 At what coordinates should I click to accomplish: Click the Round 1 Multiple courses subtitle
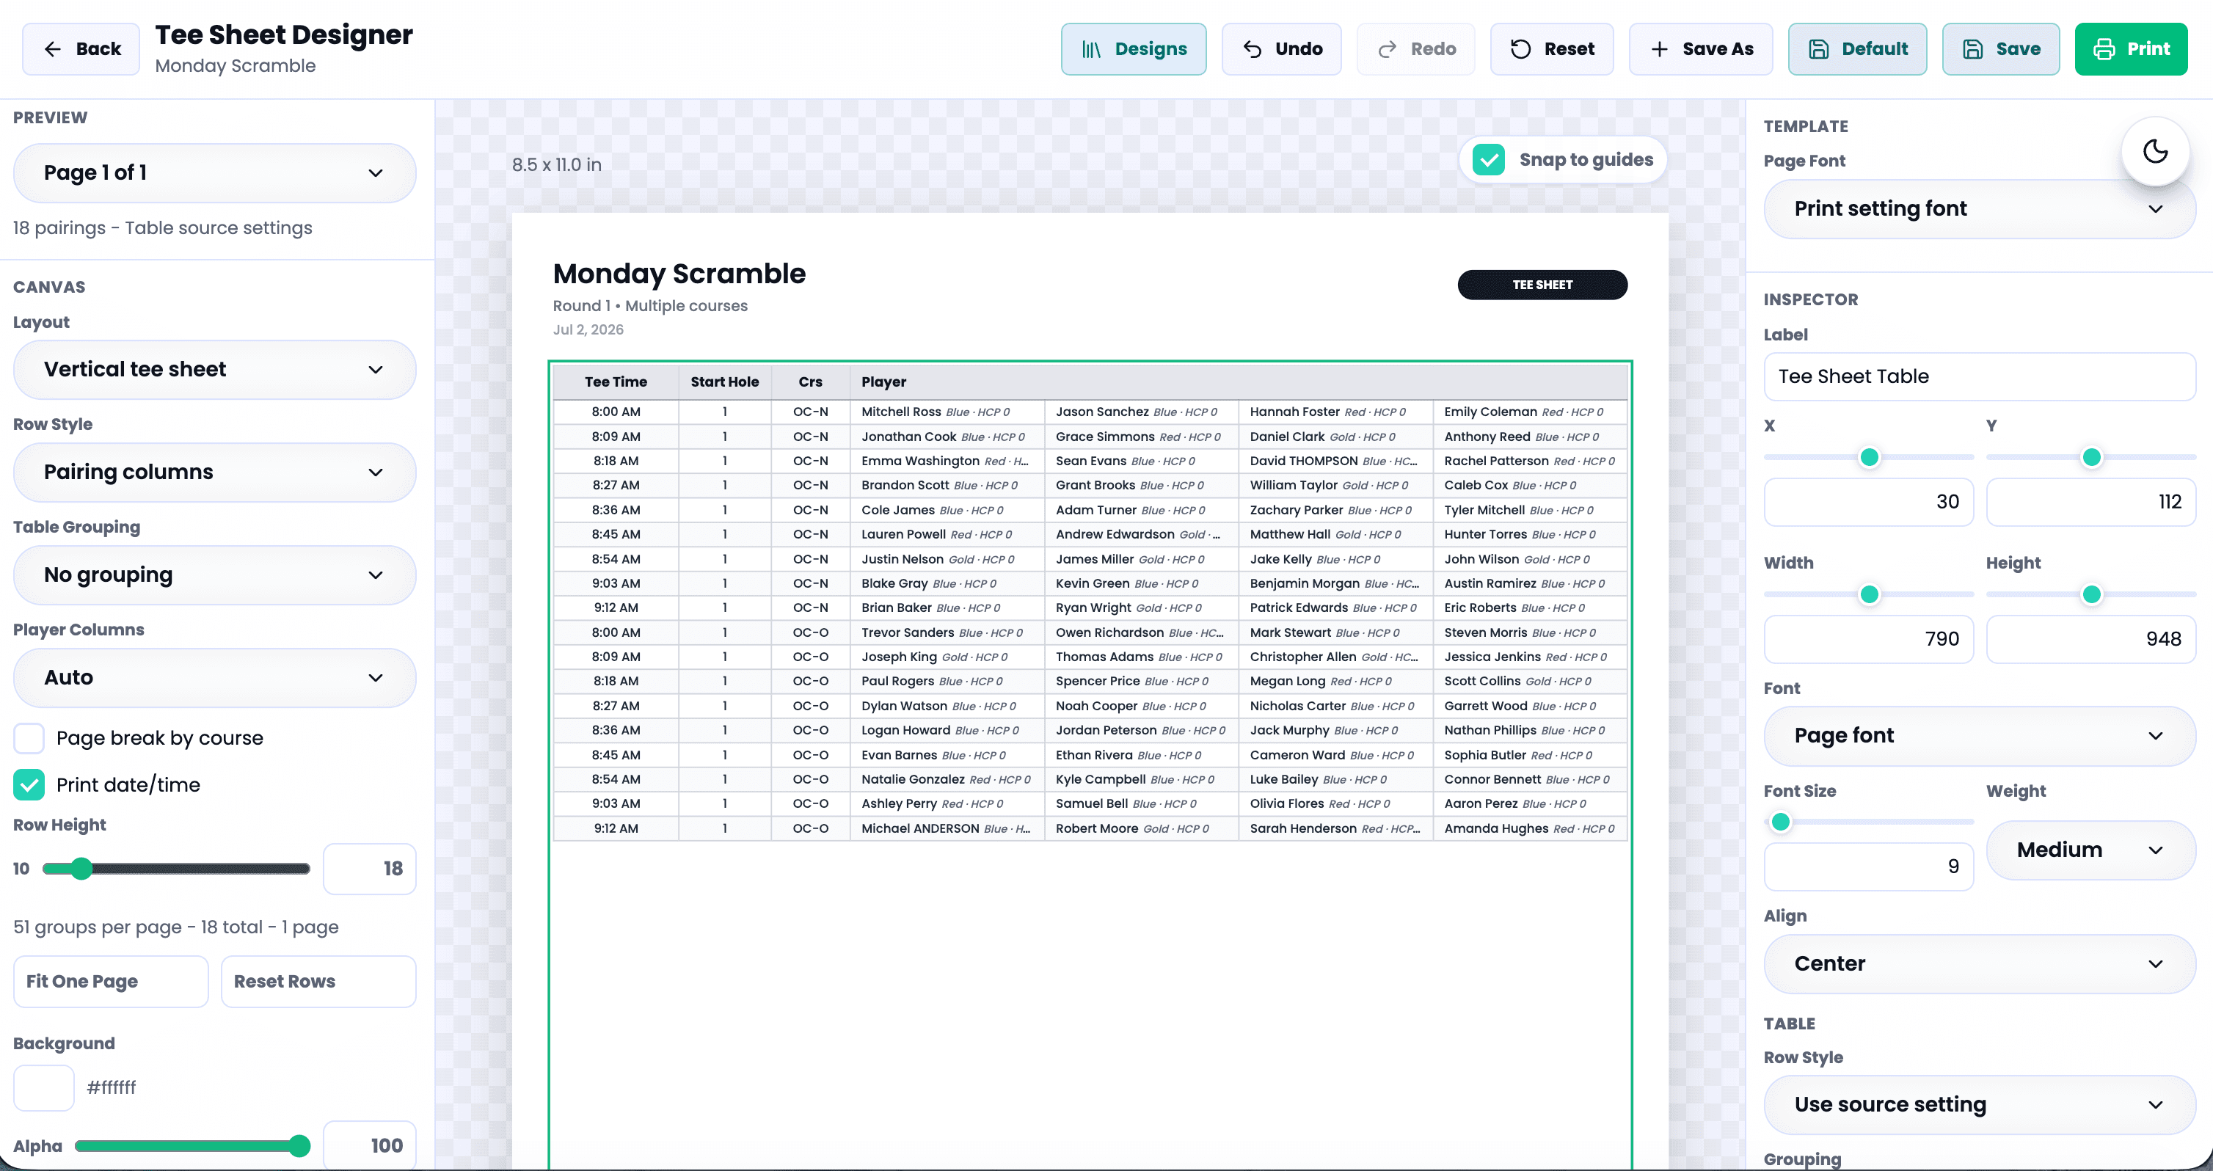tap(649, 306)
